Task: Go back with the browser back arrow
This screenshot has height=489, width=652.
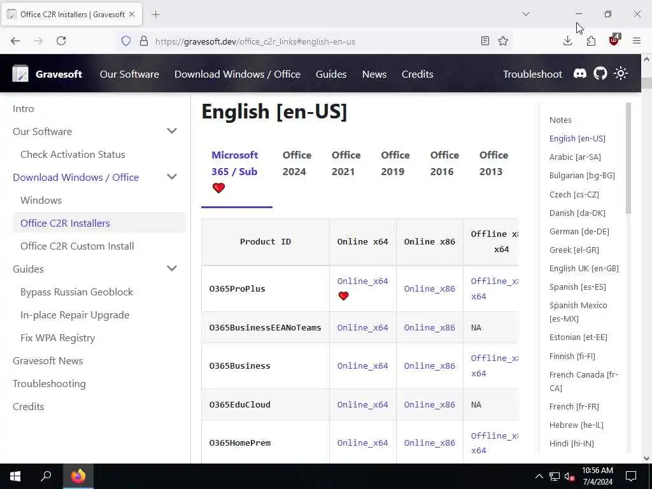Action: [x=15, y=41]
